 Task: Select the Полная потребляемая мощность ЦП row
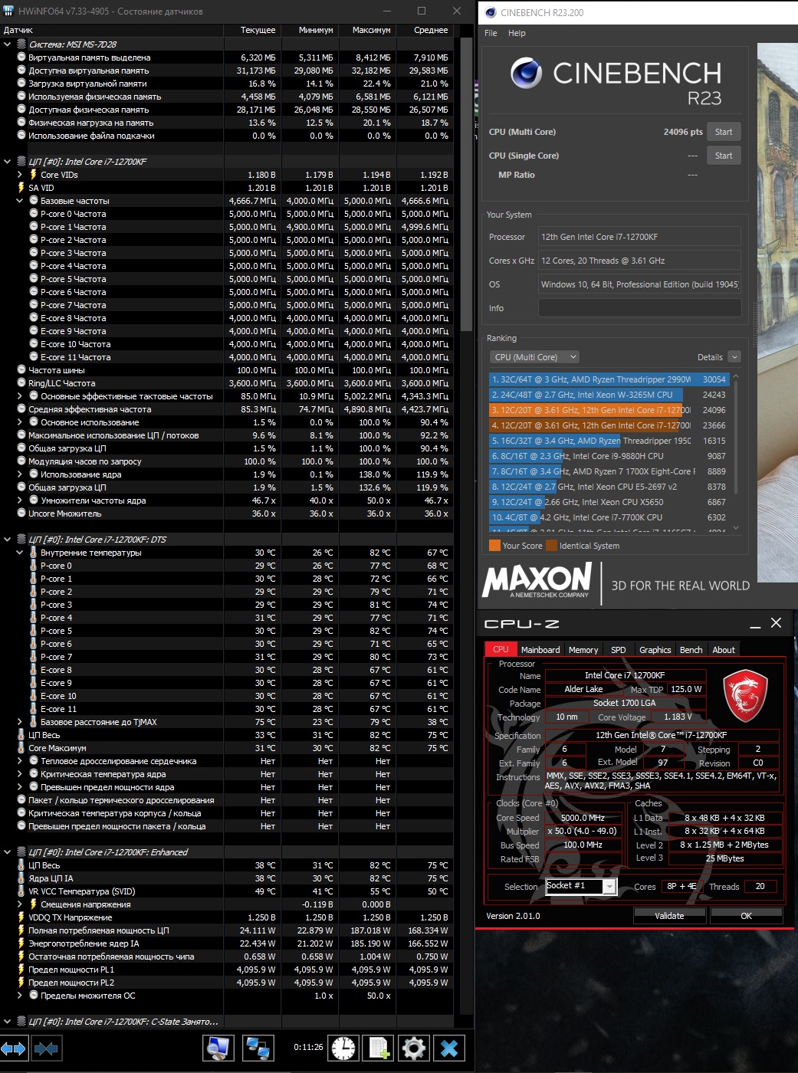[227, 930]
